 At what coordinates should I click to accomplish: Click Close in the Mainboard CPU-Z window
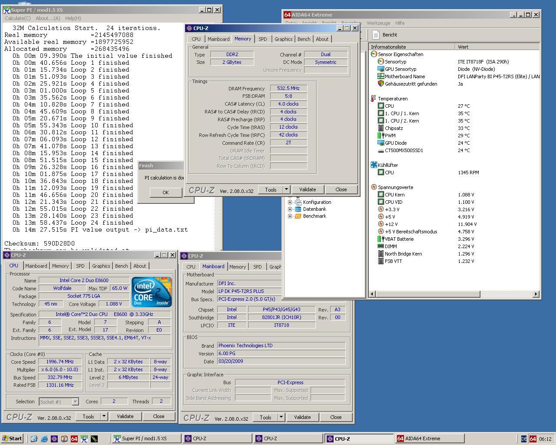(x=336, y=417)
